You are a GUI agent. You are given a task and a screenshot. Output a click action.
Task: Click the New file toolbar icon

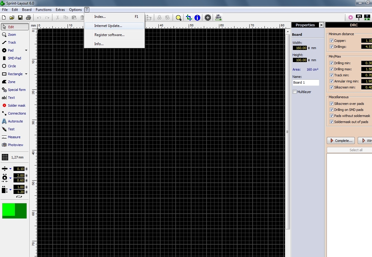coord(4,18)
